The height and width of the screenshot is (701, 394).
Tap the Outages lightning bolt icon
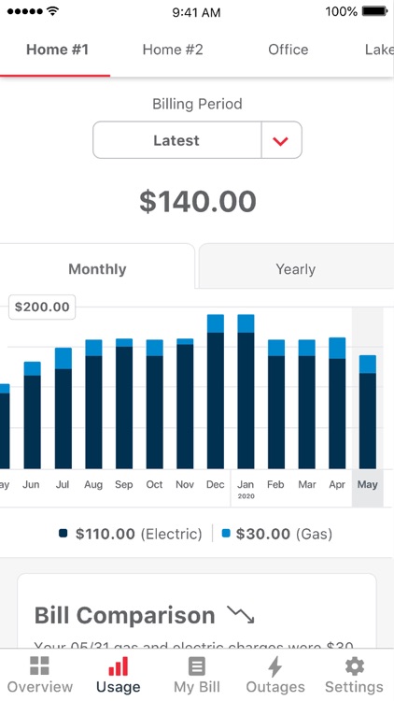pyautogui.click(x=275, y=666)
